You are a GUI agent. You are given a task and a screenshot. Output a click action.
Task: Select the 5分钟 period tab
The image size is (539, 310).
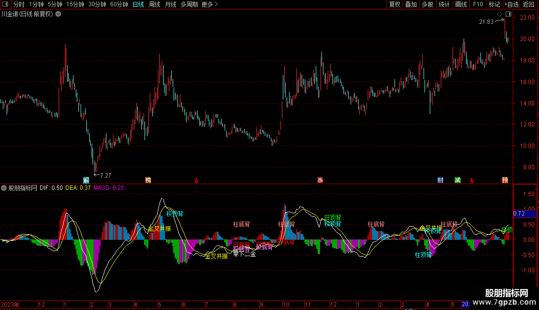tap(55, 4)
